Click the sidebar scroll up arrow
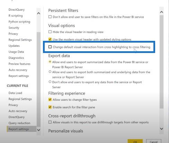 coord(39,14)
